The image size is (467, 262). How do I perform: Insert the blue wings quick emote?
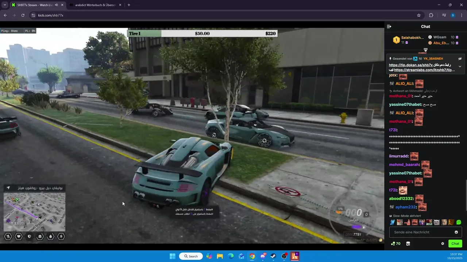[392, 222]
